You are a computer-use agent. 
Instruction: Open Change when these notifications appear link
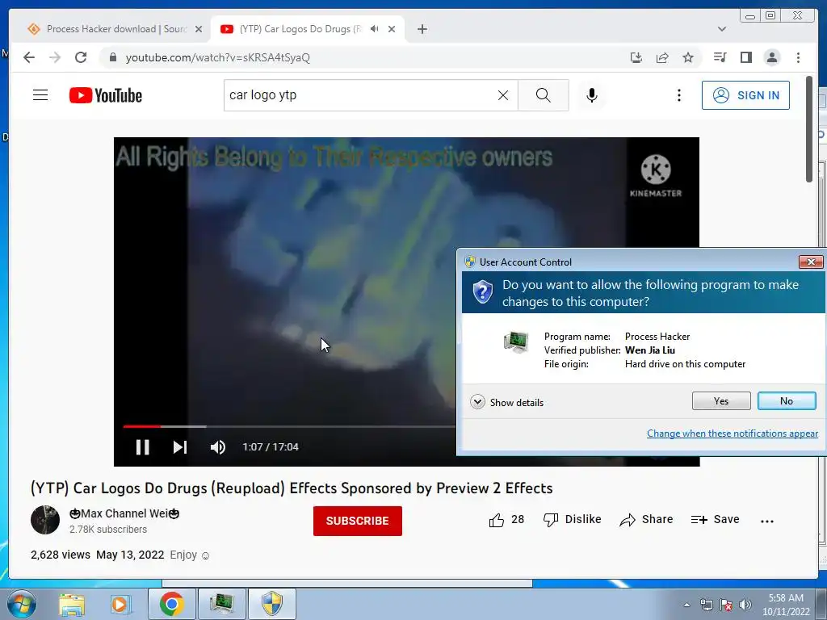pos(732,434)
